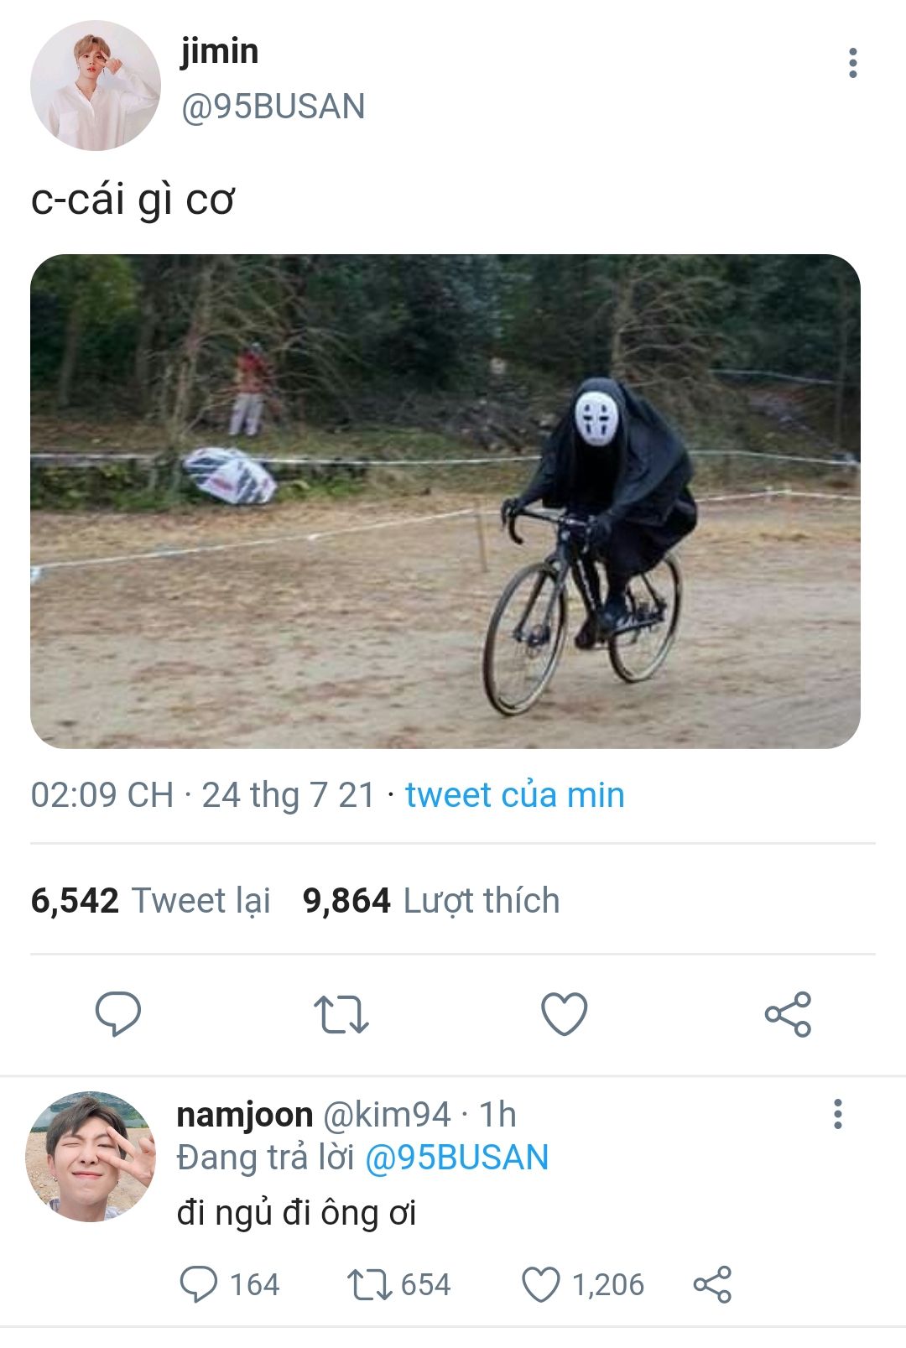Like the main tweet with the heart
The image size is (906, 1348).
(x=564, y=1013)
